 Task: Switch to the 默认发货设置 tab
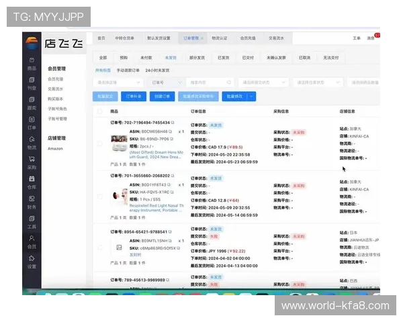click(159, 38)
